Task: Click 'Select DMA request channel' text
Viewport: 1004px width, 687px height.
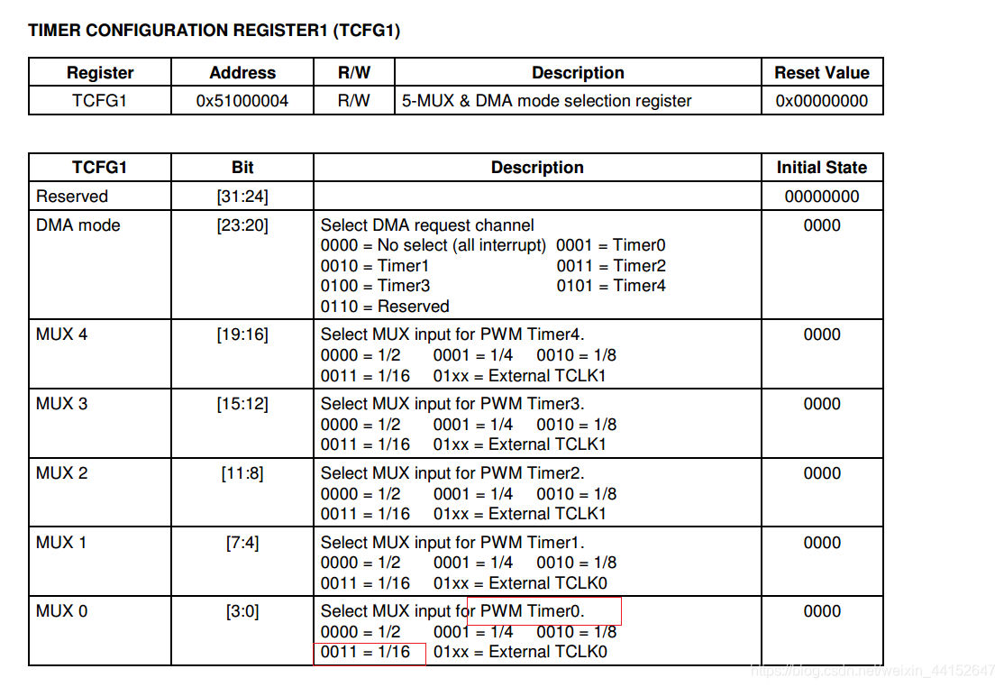Action: pos(427,224)
